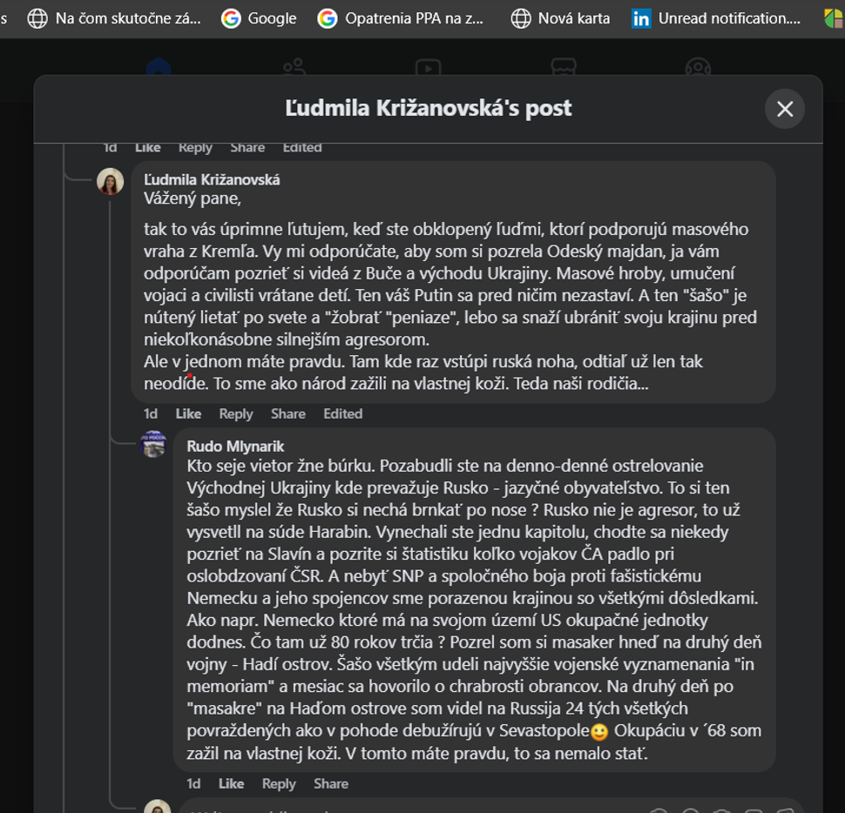Click 1d timestamp under Ľudmila's comment

(x=151, y=413)
